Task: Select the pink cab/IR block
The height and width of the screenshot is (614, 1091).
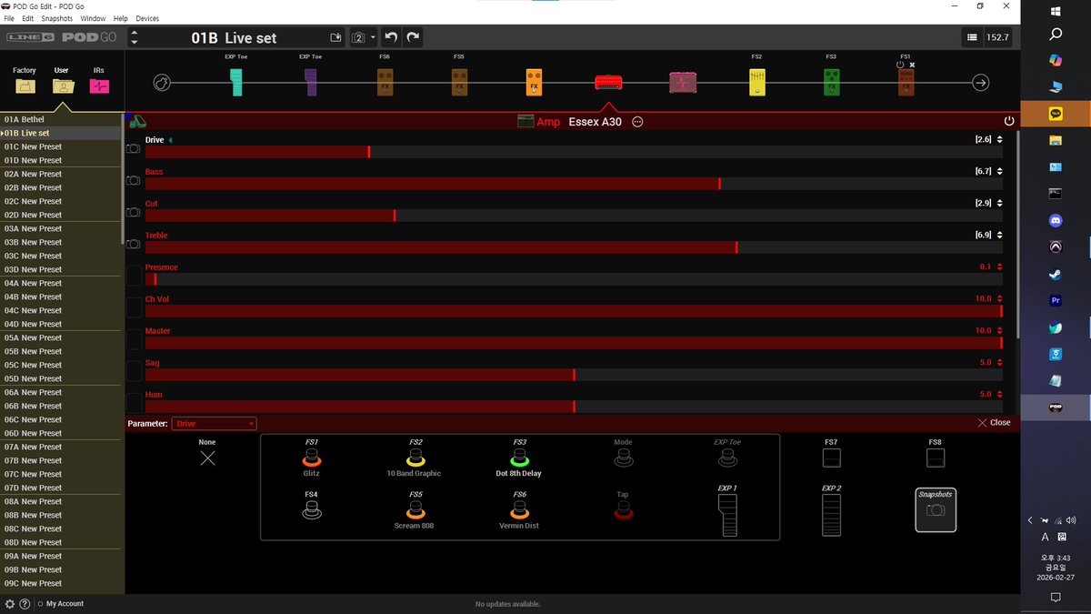Action: pyautogui.click(x=683, y=83)
